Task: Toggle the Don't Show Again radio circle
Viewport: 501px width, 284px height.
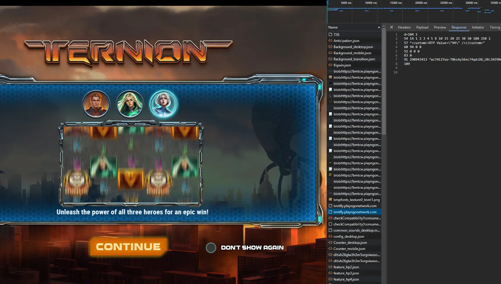Action: 211,248
